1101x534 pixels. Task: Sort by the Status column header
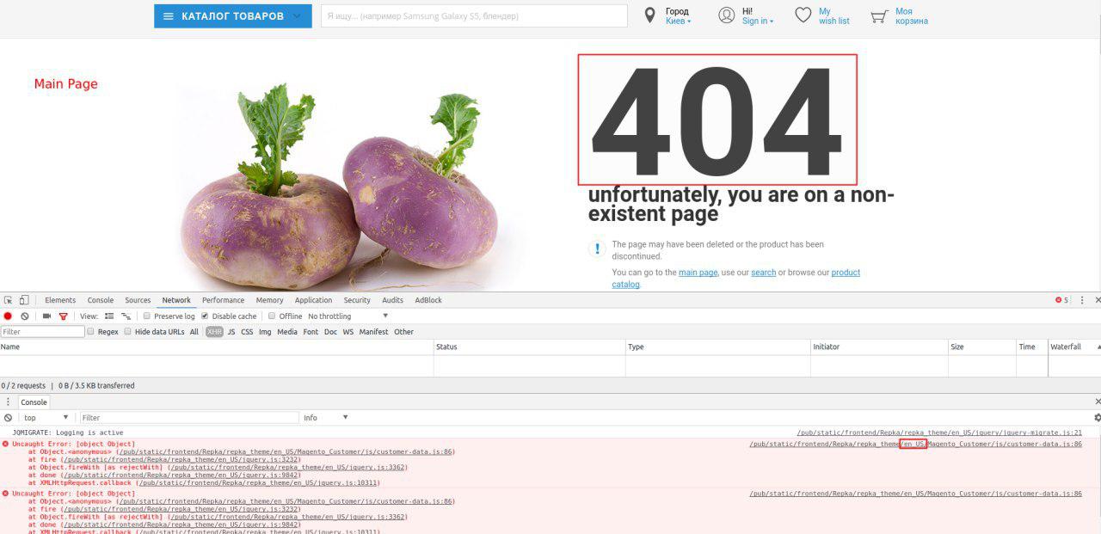pos(529,347)
